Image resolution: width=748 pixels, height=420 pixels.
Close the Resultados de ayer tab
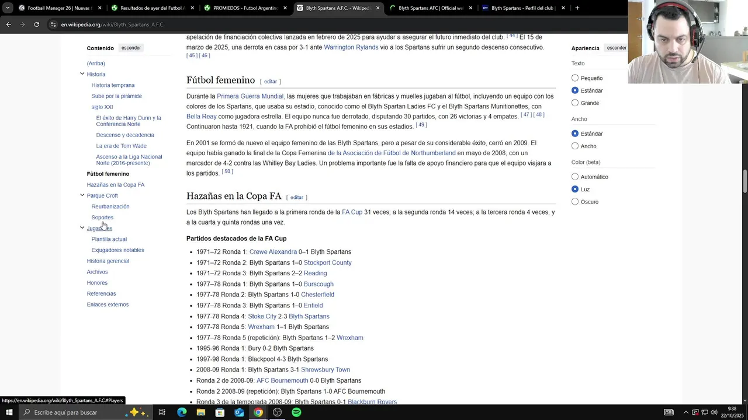tap(192, 8)
